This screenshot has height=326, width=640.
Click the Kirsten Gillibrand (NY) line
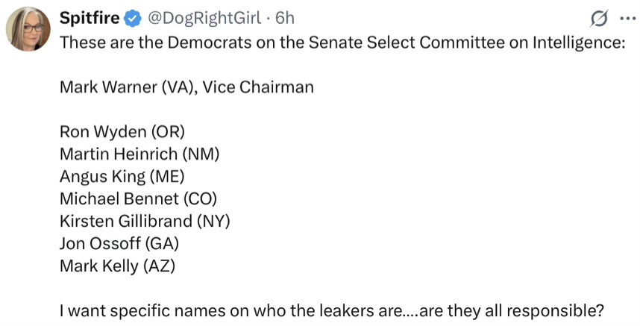[145, 221]
